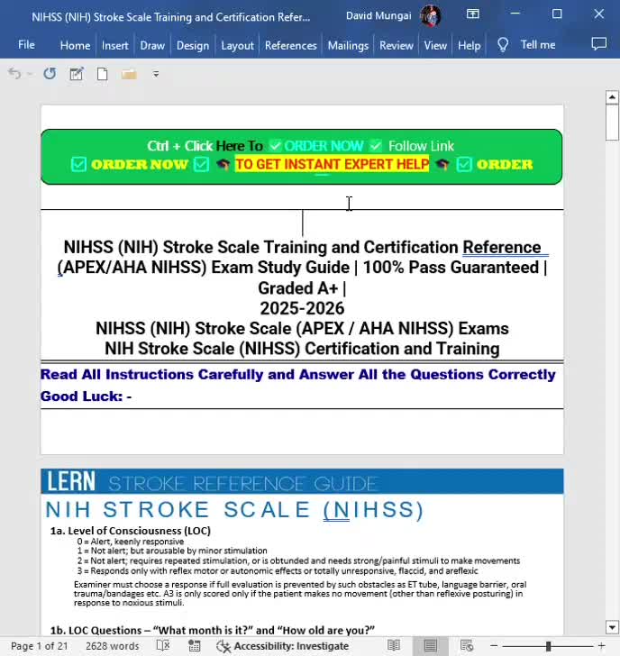Viewport: 620px width, 656px height.
Task: Go to the Mailings tab
Action: [x=348, y=45]
